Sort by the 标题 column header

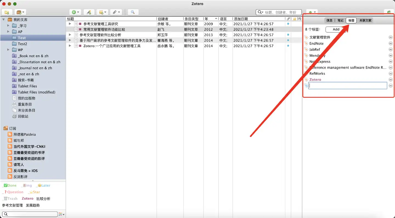111,19
